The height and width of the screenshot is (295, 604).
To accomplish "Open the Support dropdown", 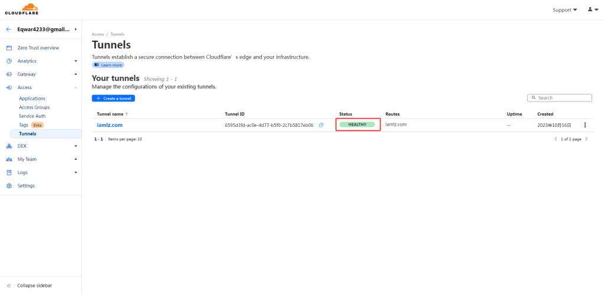I will (x=564, y=9).
